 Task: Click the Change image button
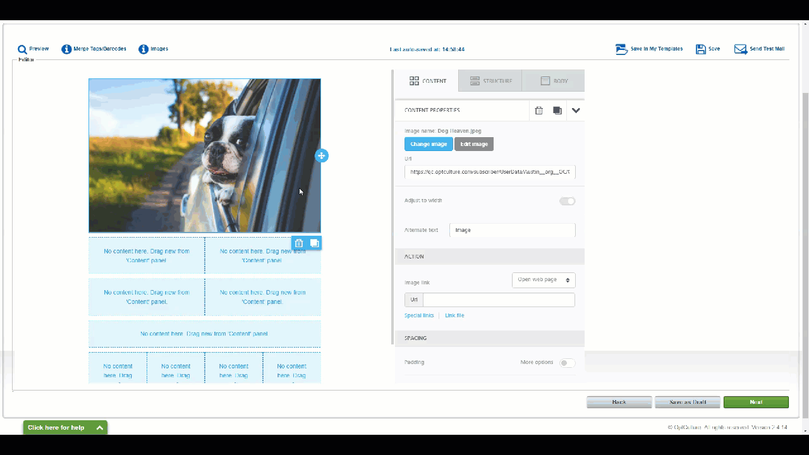click(429, 144)
